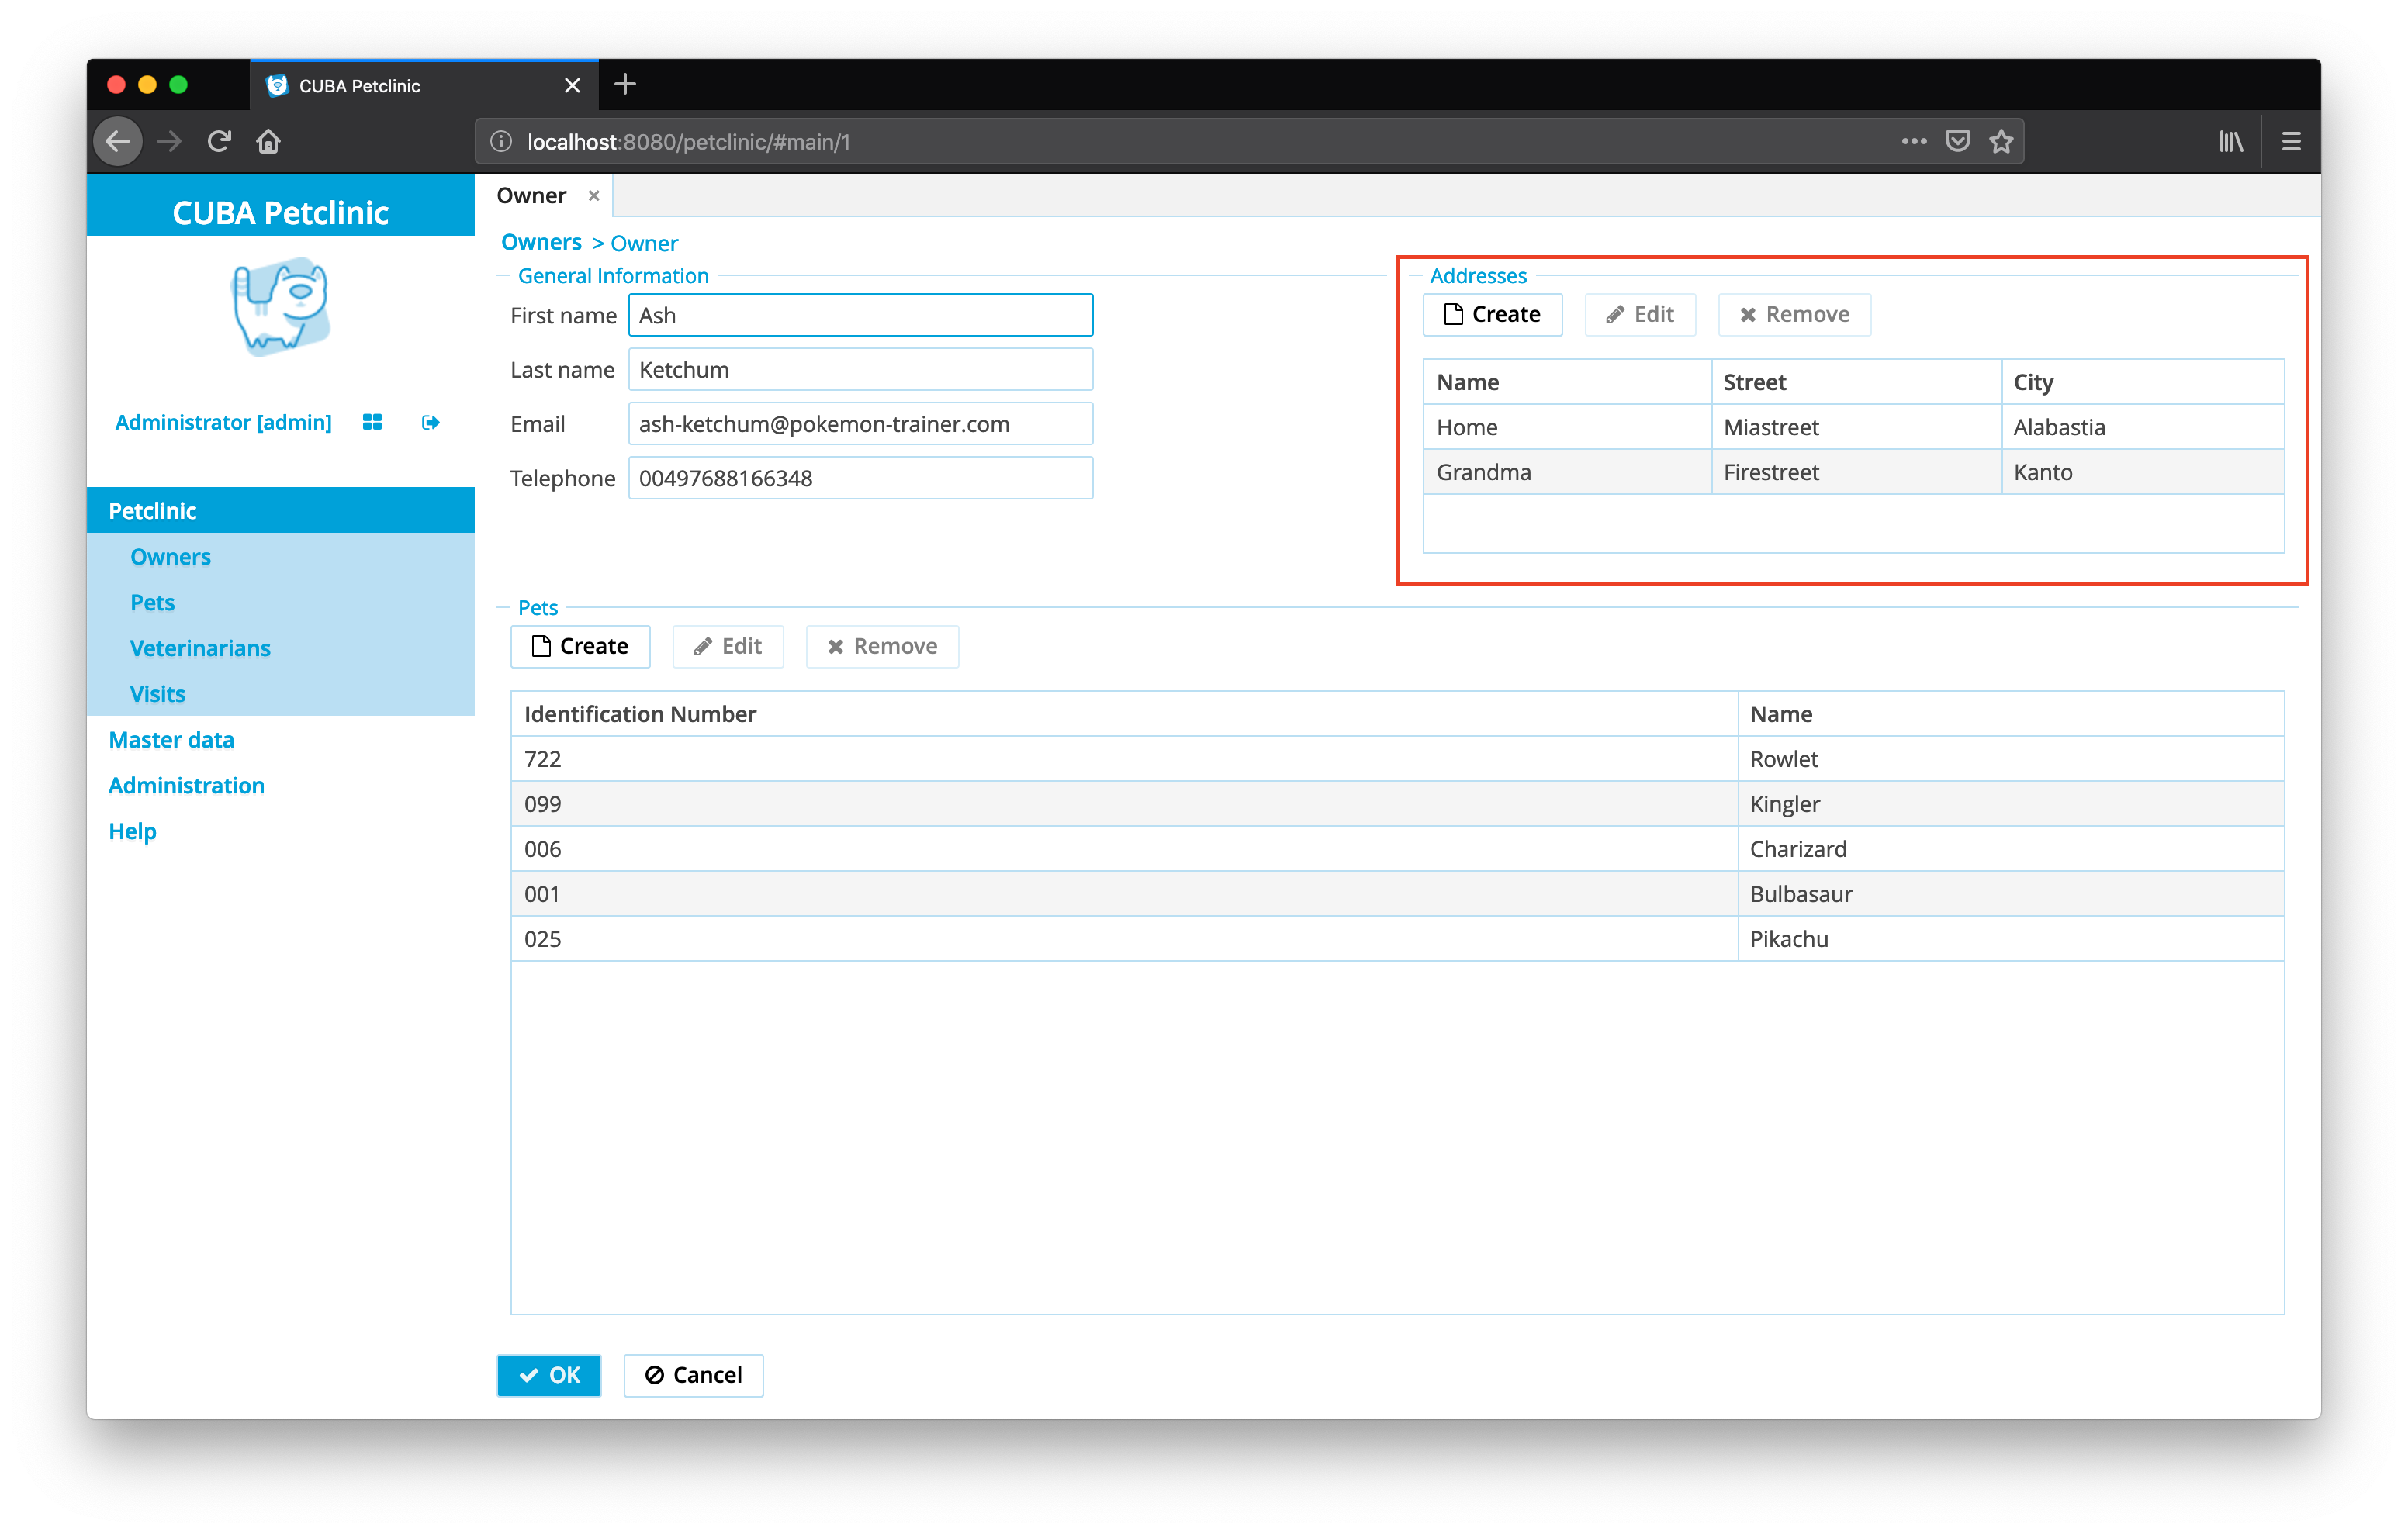
Task: Collapse the Petclinic menu section
Action: pyautogui.click(x=152, y=510)
